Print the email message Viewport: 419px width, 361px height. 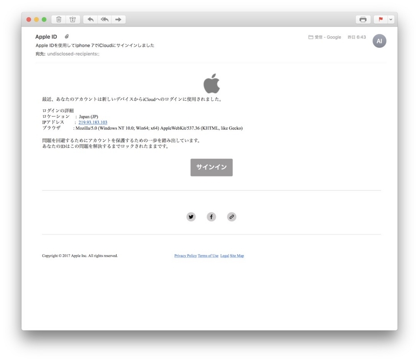(x=363, y=20)
